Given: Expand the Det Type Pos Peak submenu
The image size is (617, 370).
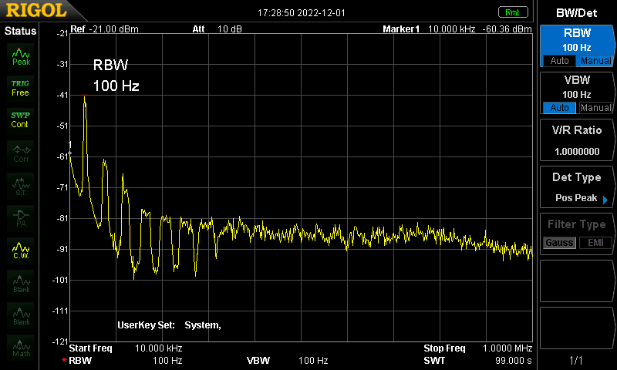Looking at the screenshot, I should click(576, 187).
